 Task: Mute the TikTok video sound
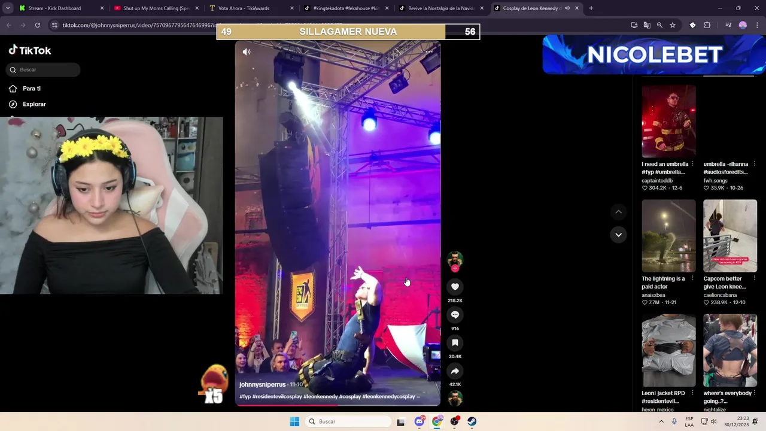click(247, 52)
